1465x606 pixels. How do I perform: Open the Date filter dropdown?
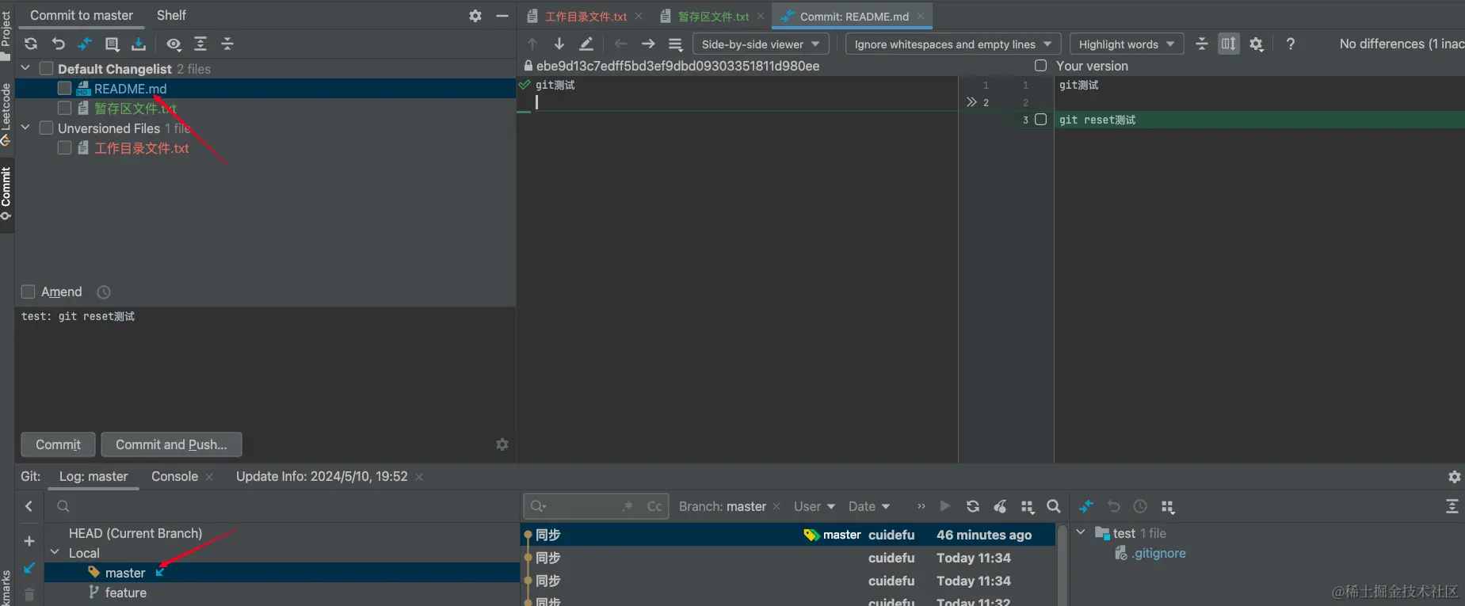pyautogui.click(x=869, y=507)
